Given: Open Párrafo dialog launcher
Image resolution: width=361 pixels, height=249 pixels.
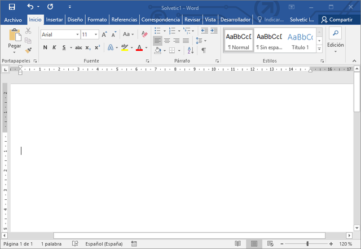Looking at the screenshot, I should click(x=217, y=61).
